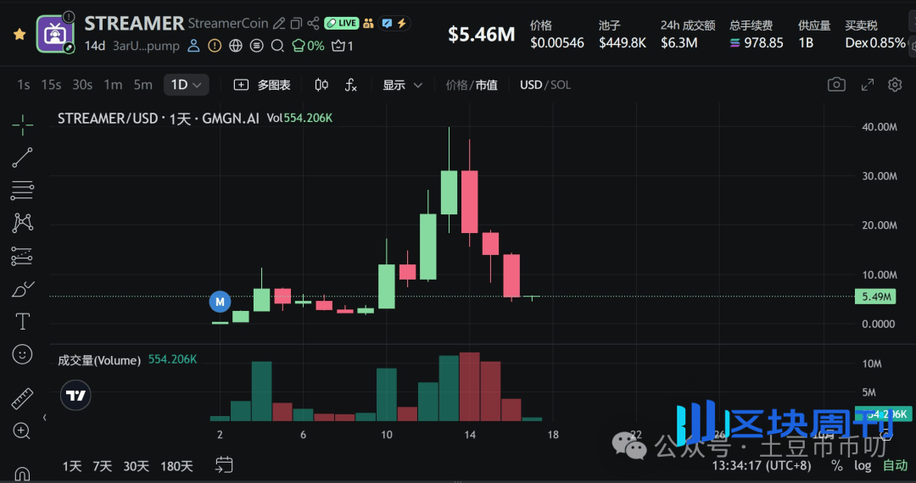Click the yellow people group icon

tap(368, 24)
